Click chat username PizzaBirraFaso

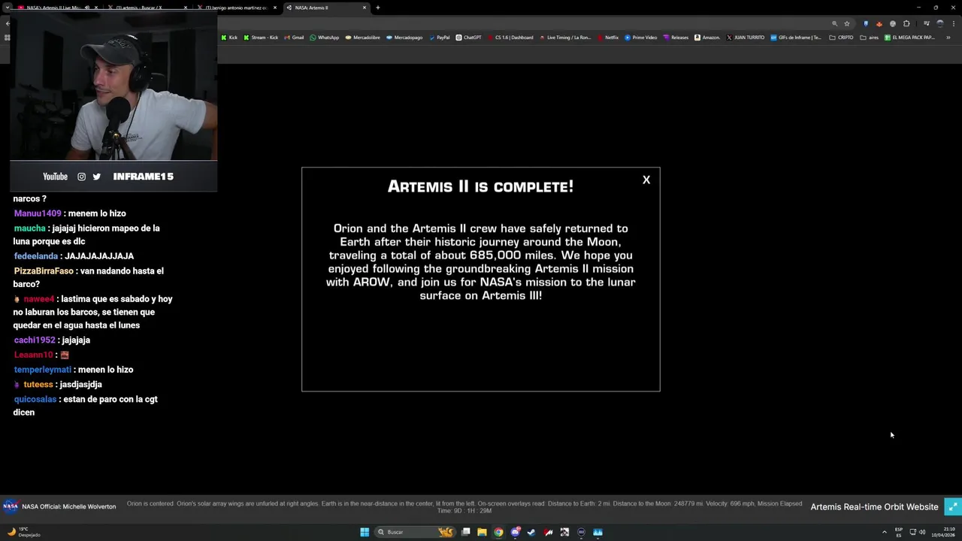point(44,270)
